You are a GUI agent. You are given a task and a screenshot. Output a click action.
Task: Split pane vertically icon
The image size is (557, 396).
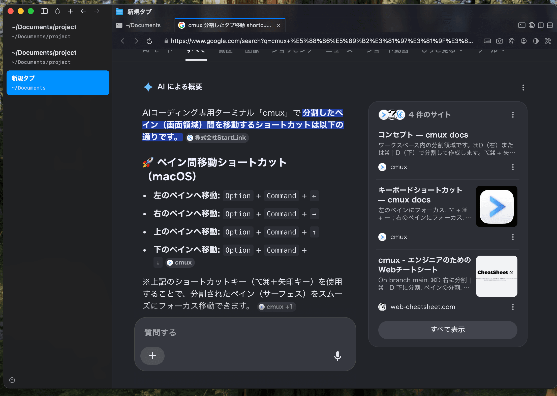click(541, 25)
